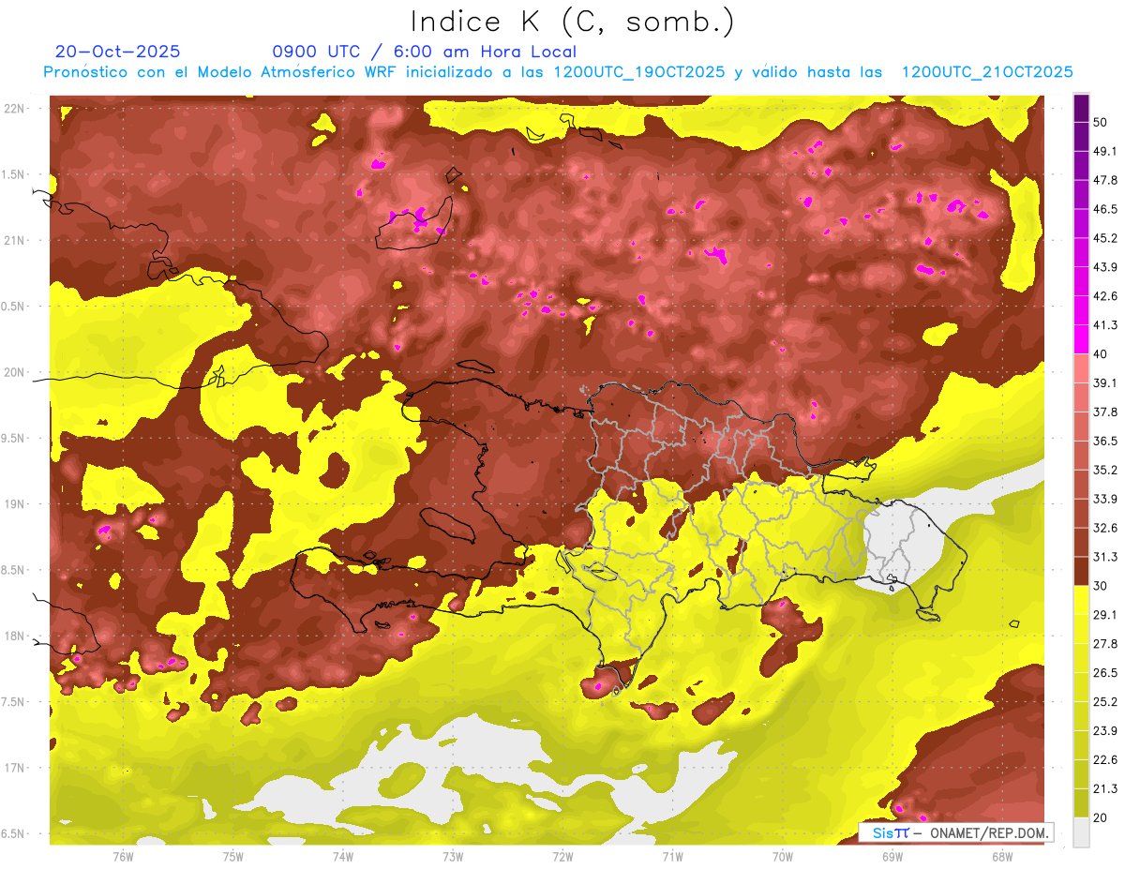Viewport: 1125px width, 869px height.
Task: Click the '72W' longitude tick label
Action: tap(562, 856)
